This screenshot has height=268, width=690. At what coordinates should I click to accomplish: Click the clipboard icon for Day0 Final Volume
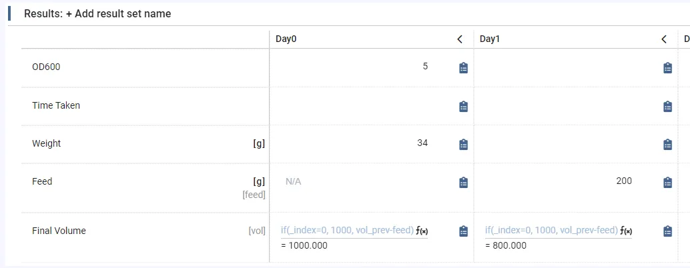464,231
